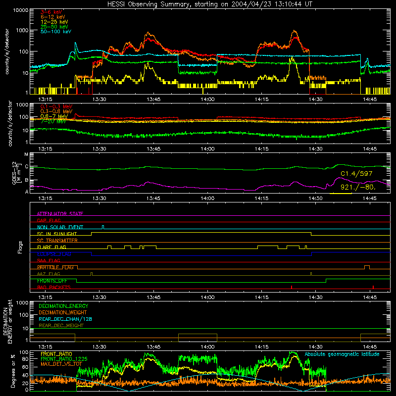The width and height of the screenshot is (396, 396).
Task: Click the yellow flare interval bar below GOES curve
Action: click(x=341, y=194)
